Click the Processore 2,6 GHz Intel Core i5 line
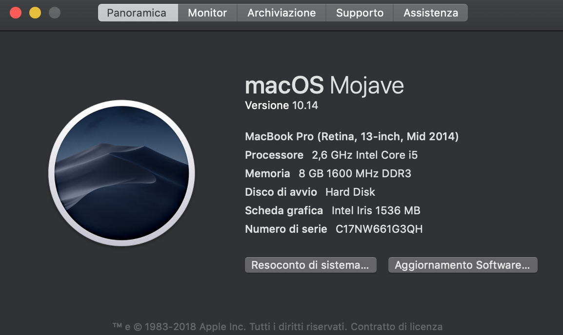The height and width of the screenshot is (335, 563). coord(331,155)
